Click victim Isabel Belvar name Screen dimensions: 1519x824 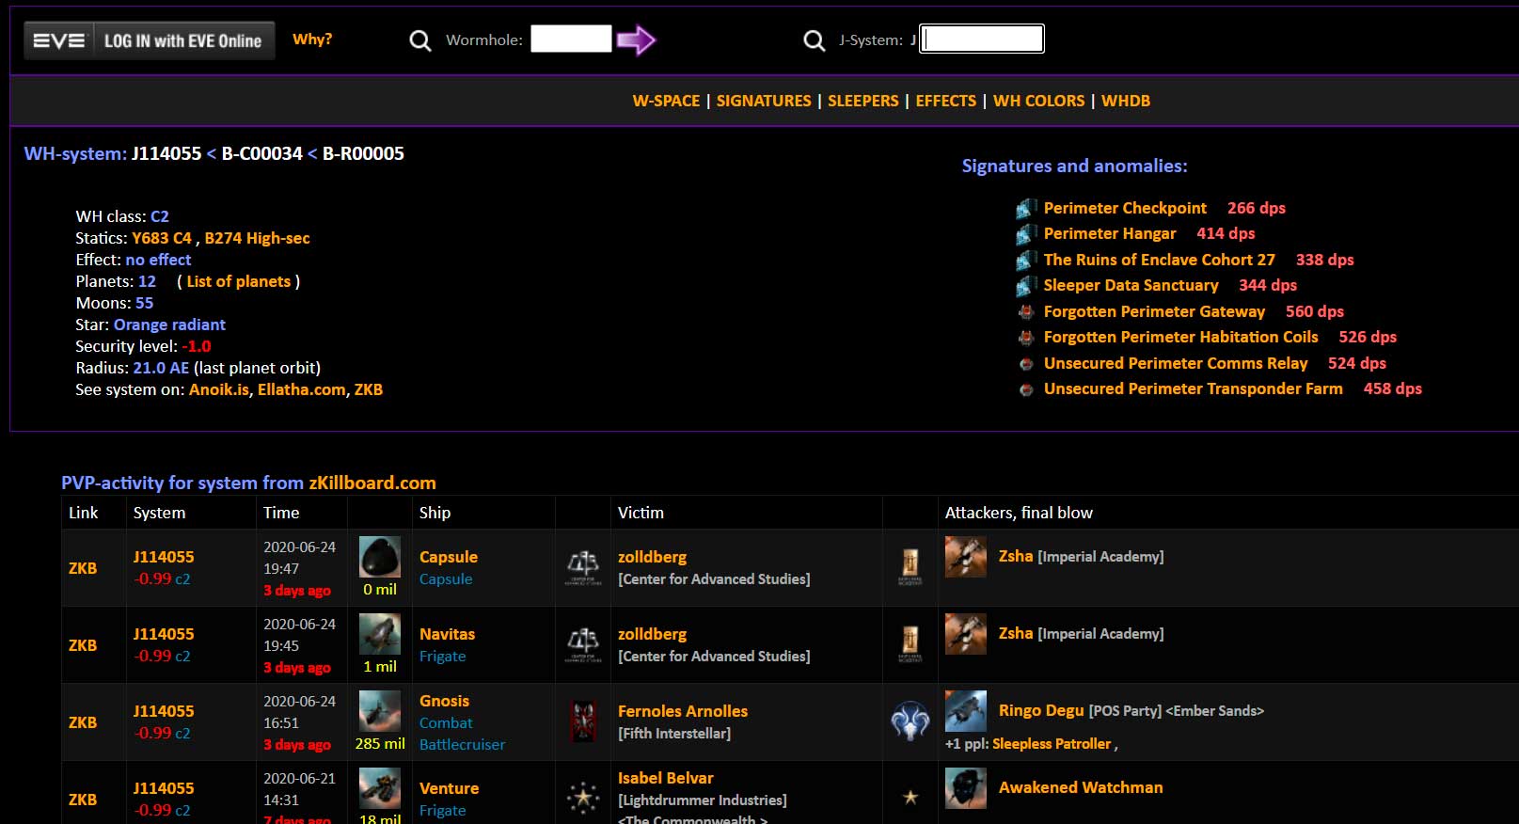(x=666, y=778)
